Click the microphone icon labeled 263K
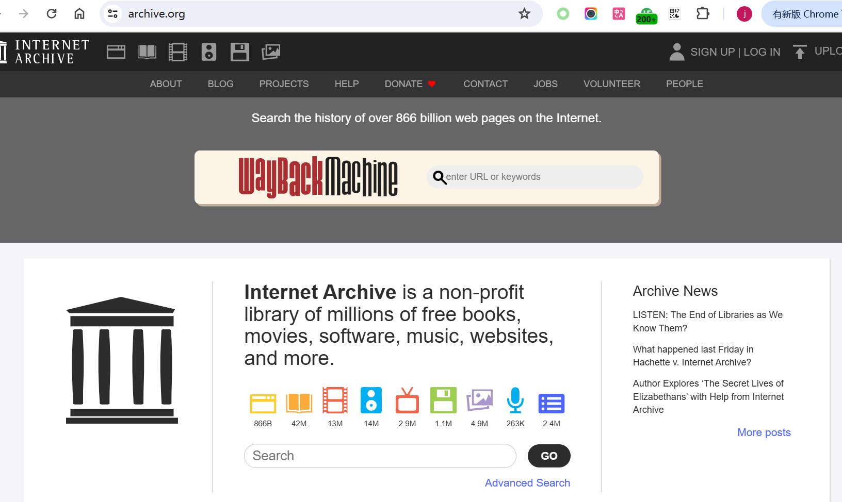This screenshot has height=502, width=842. (515, 400)
